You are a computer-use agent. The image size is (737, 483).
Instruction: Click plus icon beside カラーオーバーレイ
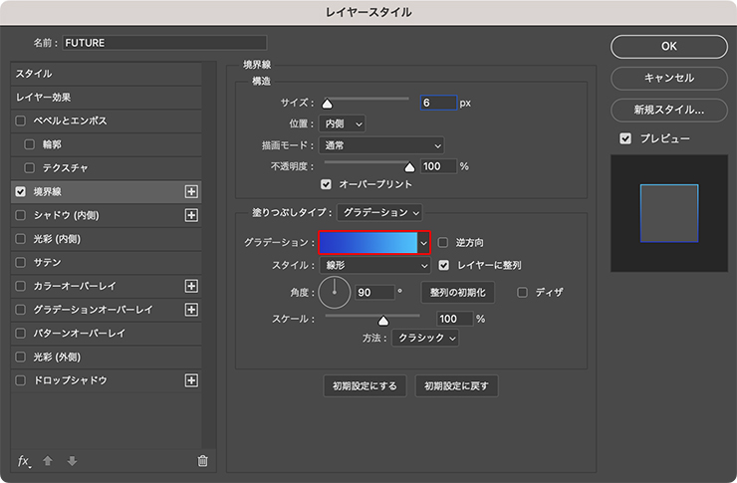click(192, 286)
